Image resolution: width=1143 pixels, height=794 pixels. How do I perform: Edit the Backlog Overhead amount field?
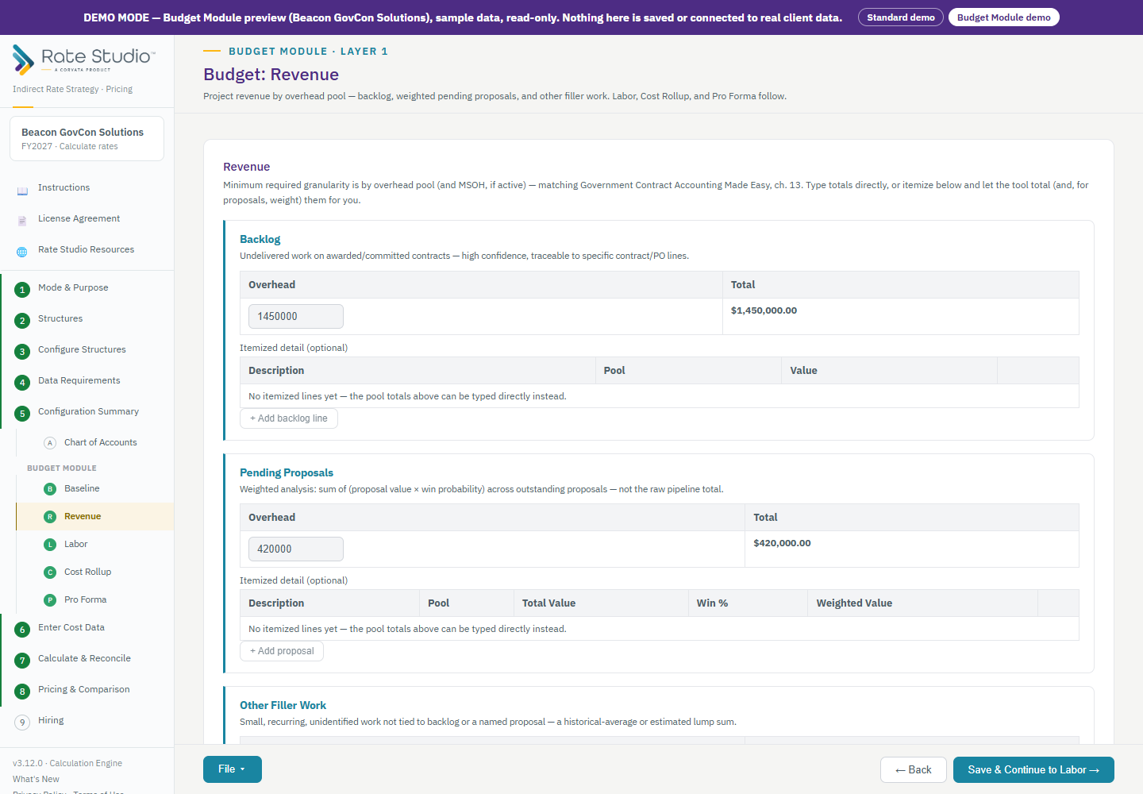point(296,316)
